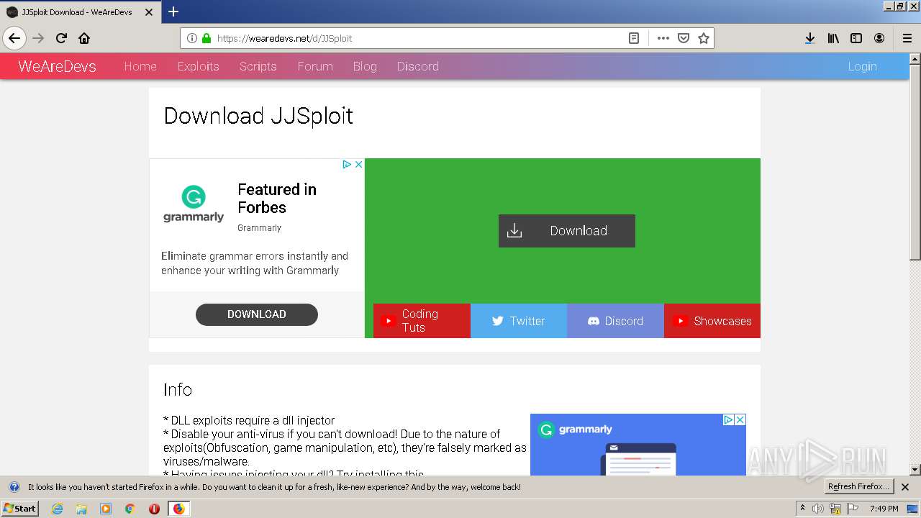The height and width of the screenshot is (518, 921).
Task: Open Opera from the taskbar
Action: [154, 509]
